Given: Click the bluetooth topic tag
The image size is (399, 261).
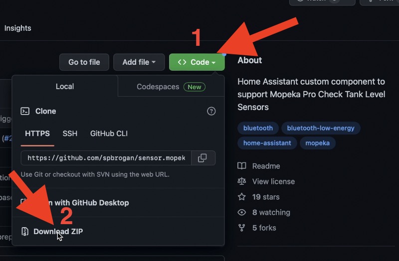Looking at the screenshot, I should click(x=258, y=128).
